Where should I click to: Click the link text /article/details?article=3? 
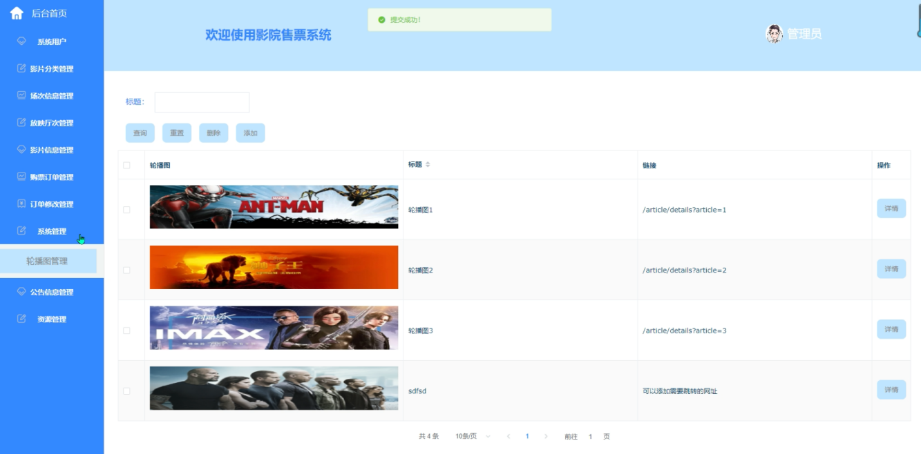pos(684,330)
